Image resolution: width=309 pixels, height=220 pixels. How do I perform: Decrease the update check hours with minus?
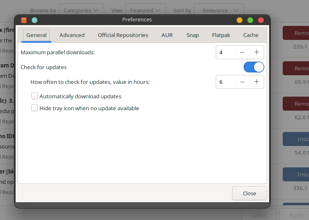(242, 82)
